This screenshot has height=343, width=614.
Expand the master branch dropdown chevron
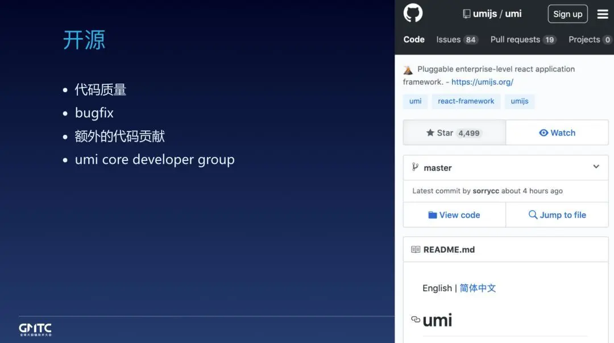click(x=596, y=167)
